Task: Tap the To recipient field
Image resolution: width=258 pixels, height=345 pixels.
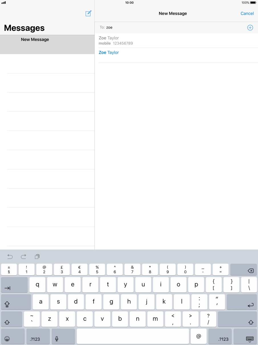Action: (174, 28)
